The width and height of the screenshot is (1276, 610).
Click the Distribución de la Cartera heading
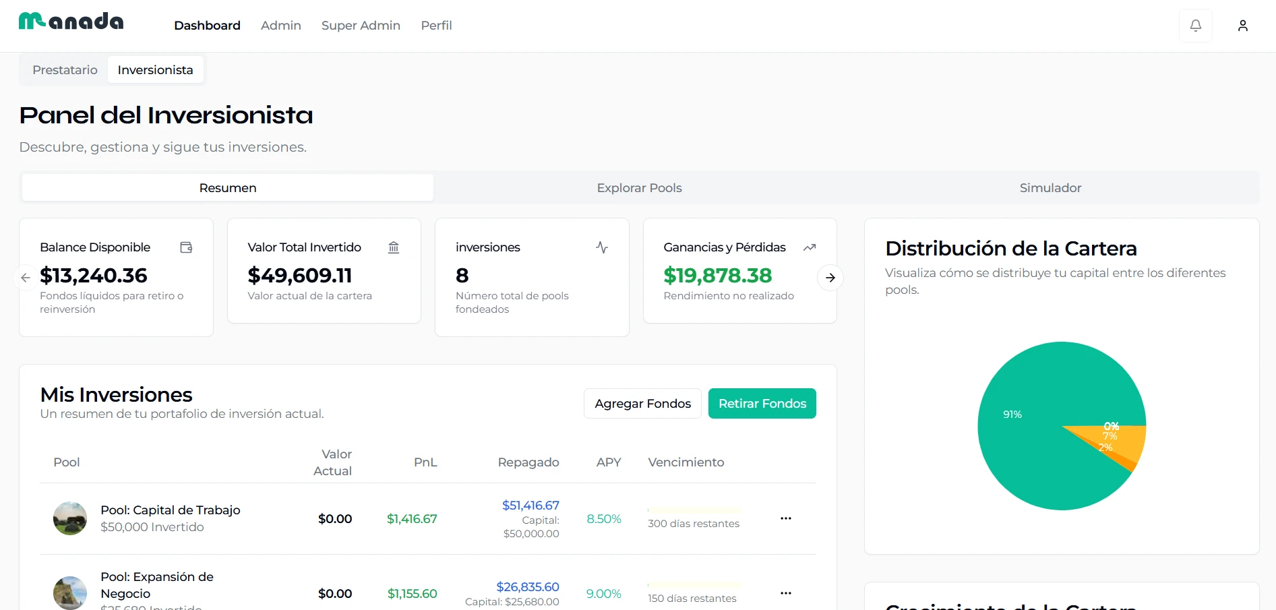click(1011, 249)
